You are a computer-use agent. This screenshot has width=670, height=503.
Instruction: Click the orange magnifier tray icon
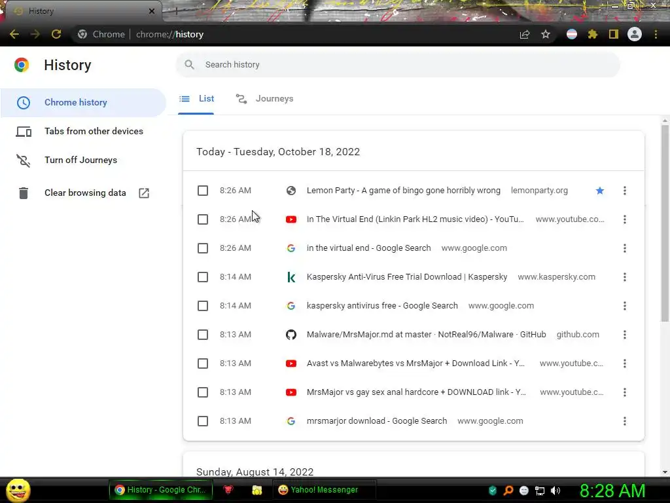508,491
